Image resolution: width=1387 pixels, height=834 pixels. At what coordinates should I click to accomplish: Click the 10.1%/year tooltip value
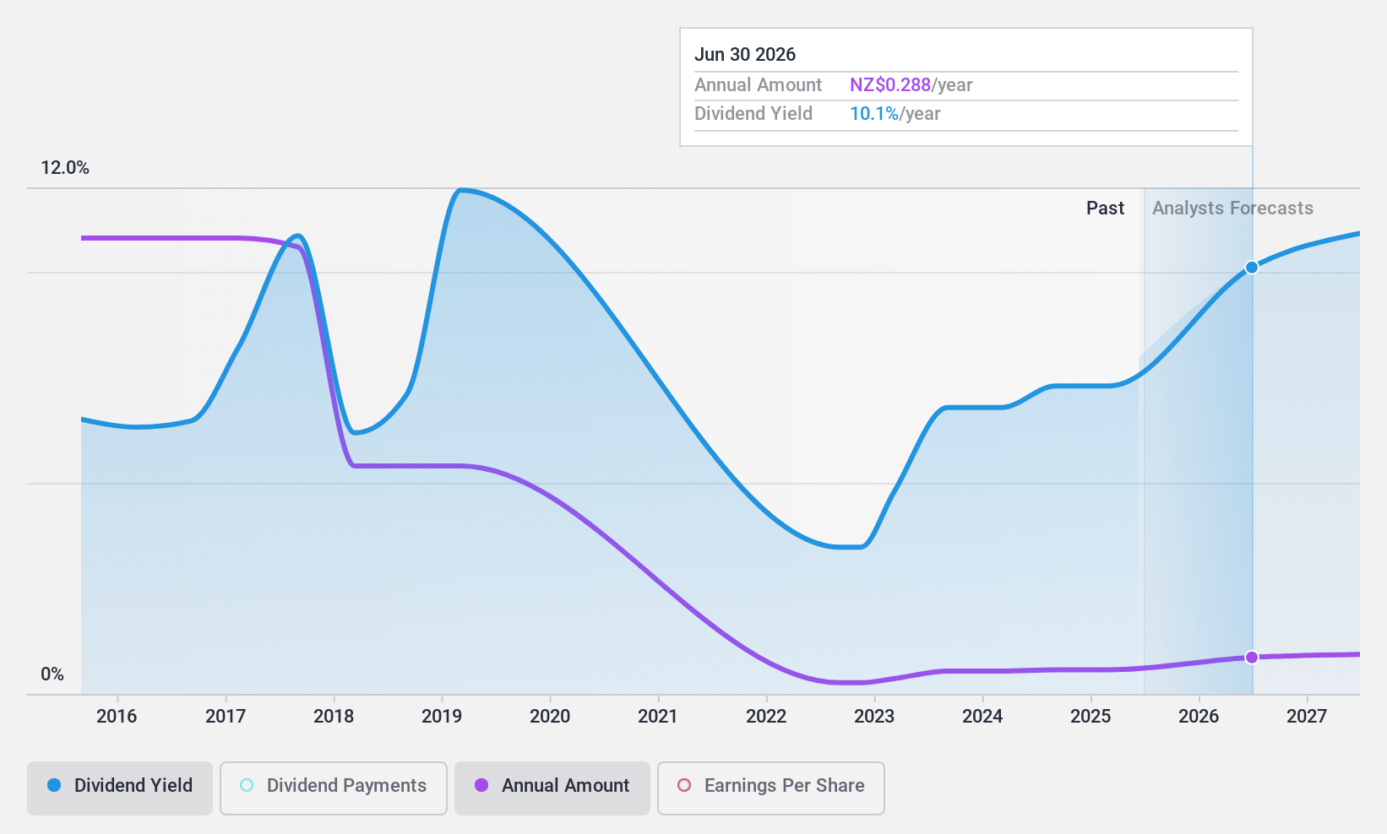click(x=895, y=114)
